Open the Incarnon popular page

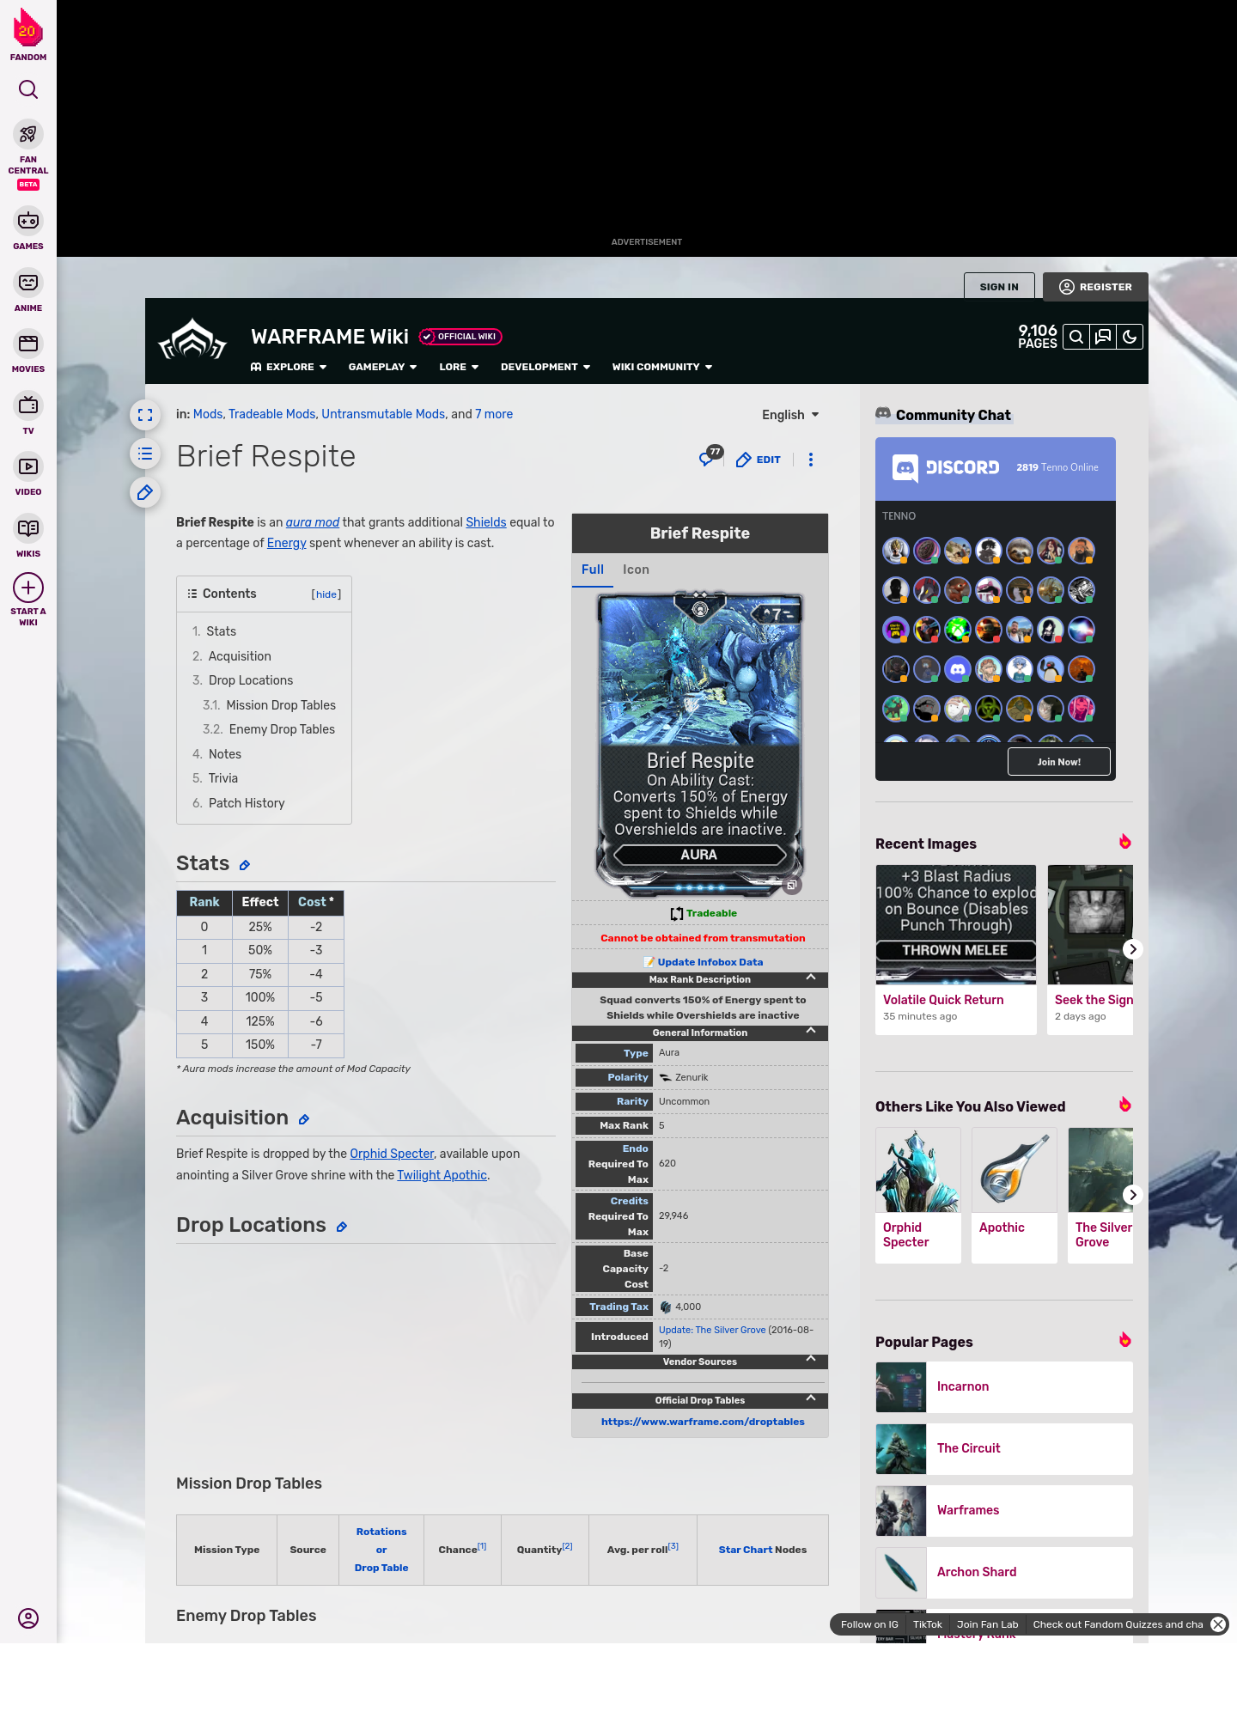[x=1004, y=1387]
